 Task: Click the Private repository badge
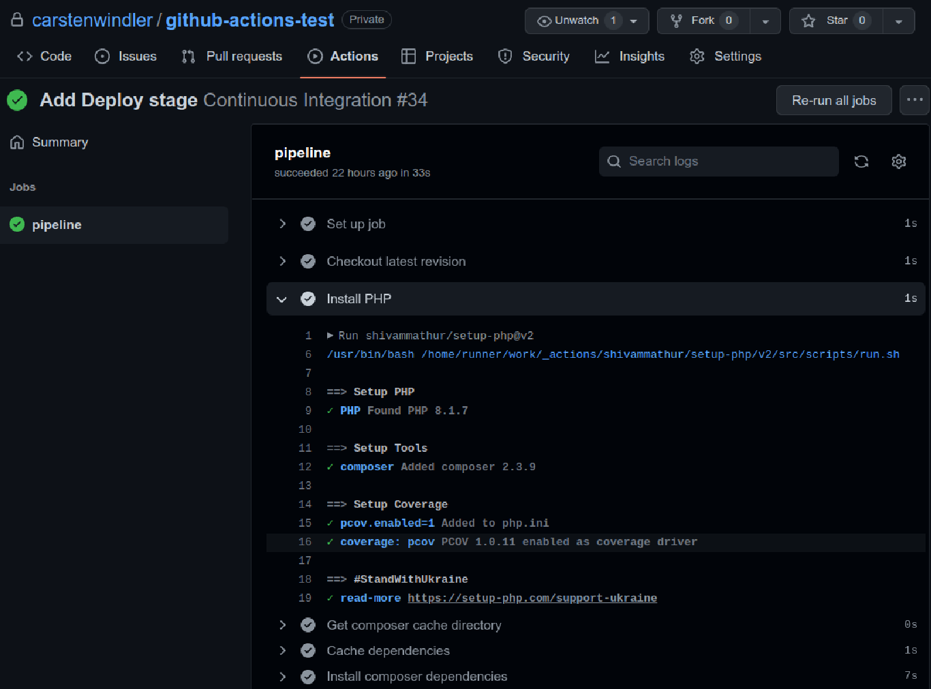coord(367,20)
